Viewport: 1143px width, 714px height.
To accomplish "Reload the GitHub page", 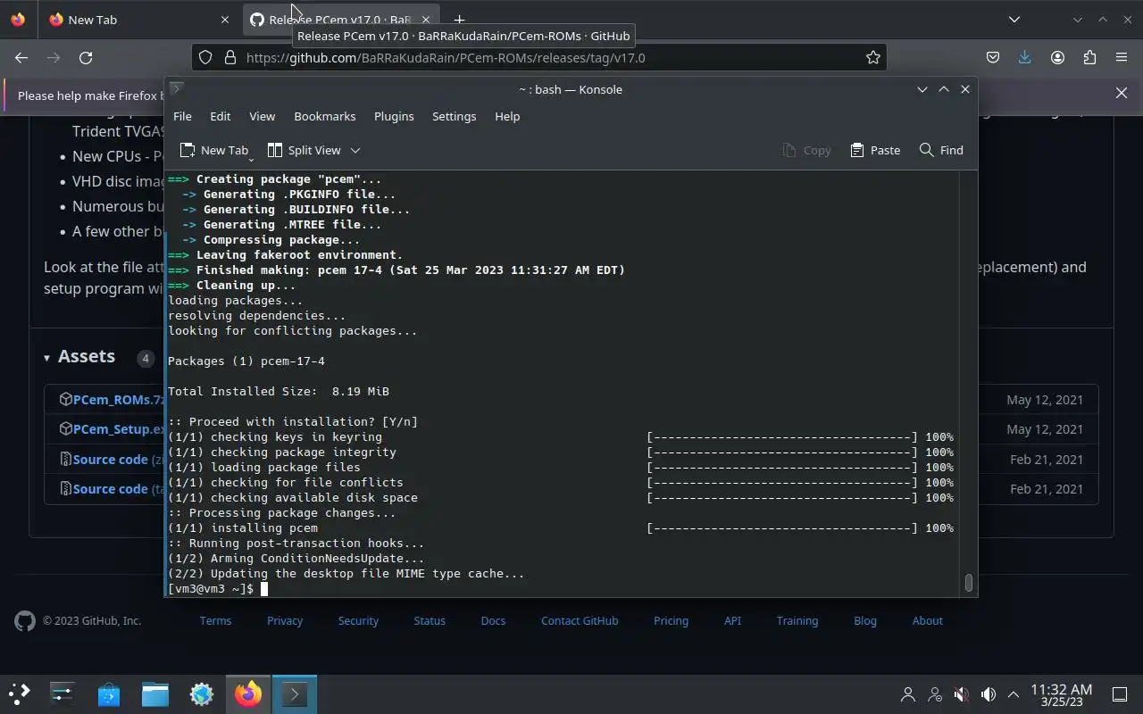I will 86,57.
